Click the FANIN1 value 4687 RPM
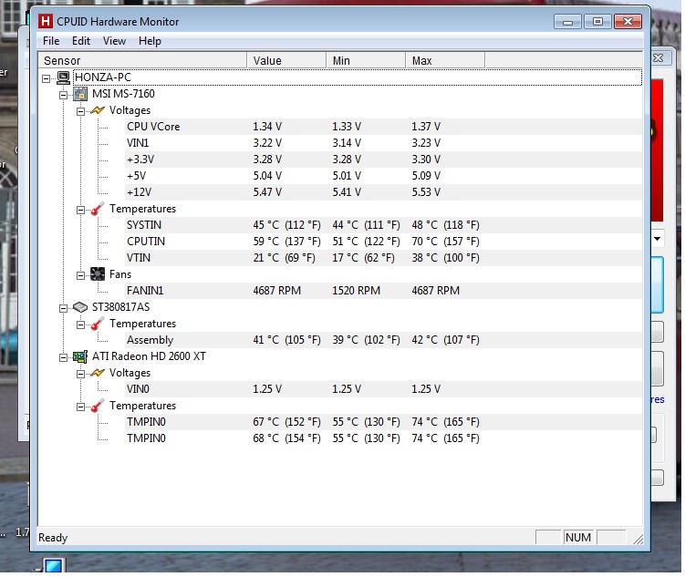This screenshot has width=685, height=577. click(x=277, y=291)
